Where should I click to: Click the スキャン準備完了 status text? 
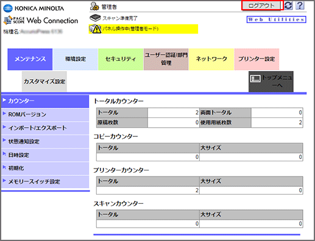[120, 18]
